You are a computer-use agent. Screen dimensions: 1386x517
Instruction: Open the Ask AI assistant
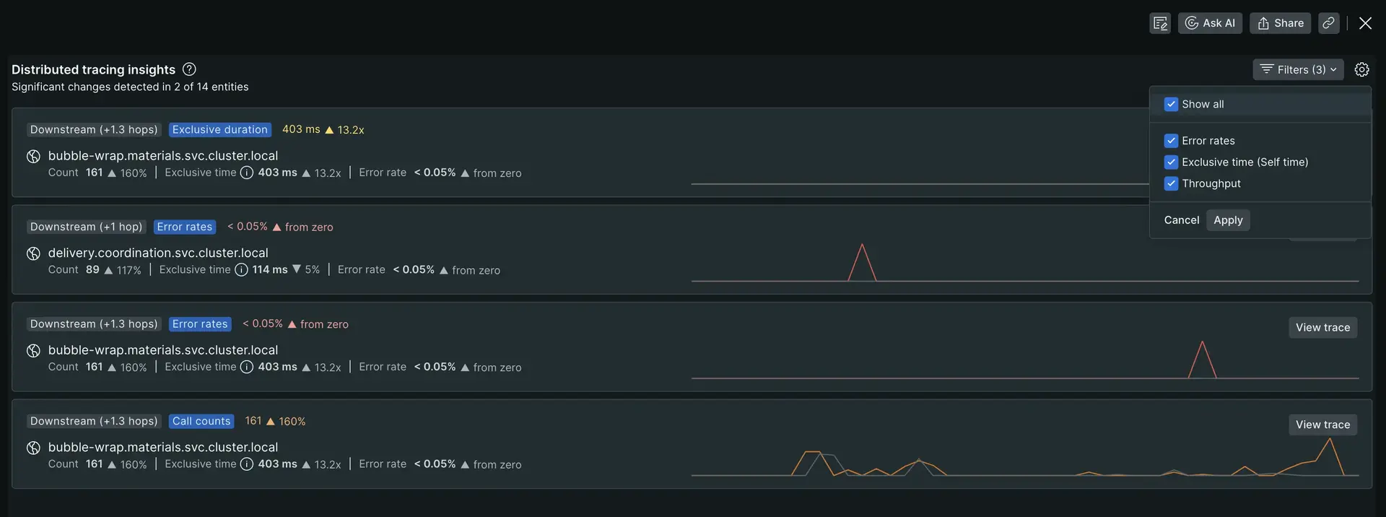click(1210, 23)
